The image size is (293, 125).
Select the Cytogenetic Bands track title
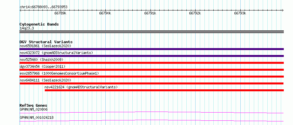click(39, 24)
